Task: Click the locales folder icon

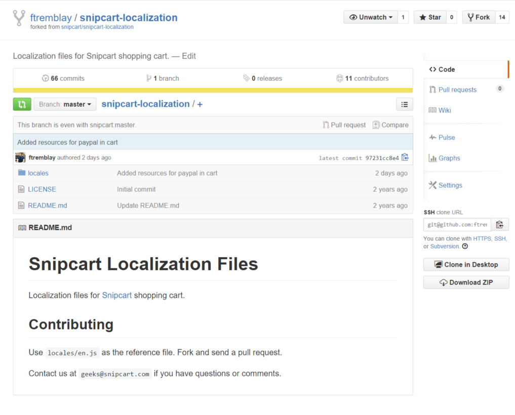Action: pos(22,173)
